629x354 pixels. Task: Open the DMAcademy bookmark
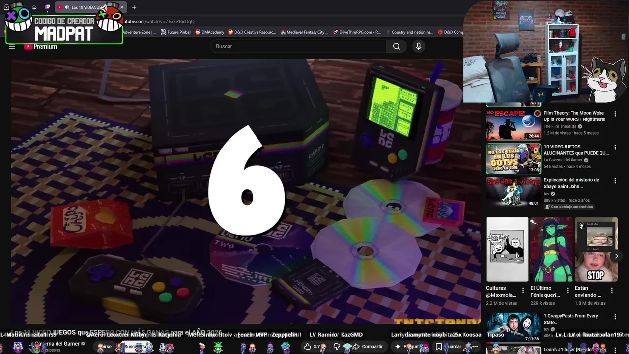210,32
